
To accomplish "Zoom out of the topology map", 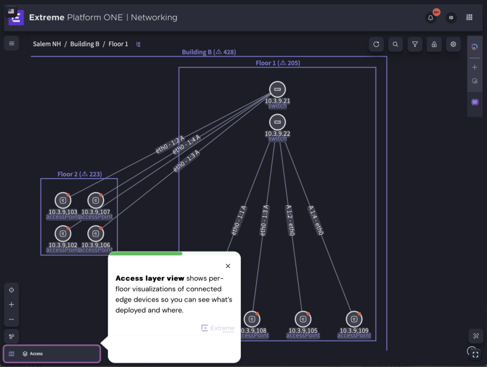I will pyautogui.click(x=11, y=319).
